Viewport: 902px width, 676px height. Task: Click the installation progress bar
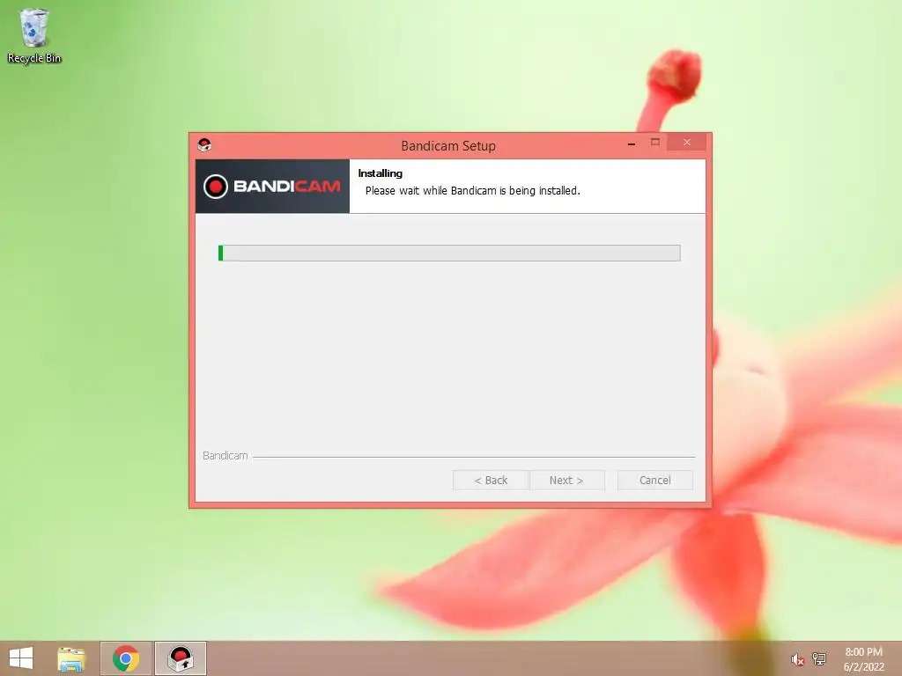tap(449, 253)
